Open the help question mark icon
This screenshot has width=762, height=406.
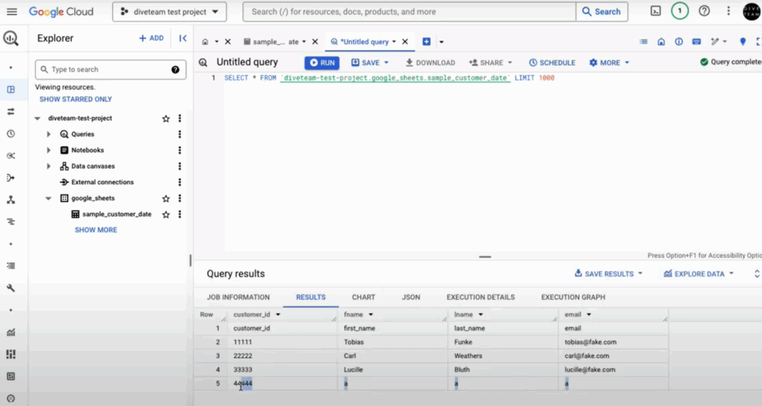coord(704,11)
